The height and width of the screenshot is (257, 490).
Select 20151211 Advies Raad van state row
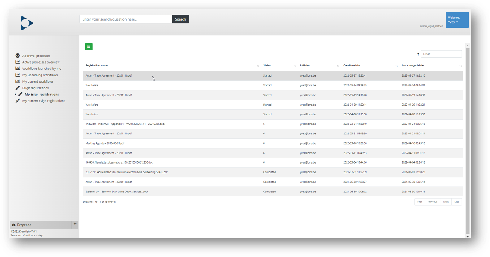[273, 172]
